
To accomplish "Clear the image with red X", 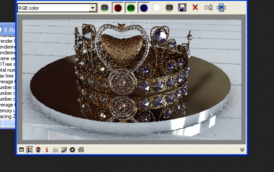I will click(195, 7).
